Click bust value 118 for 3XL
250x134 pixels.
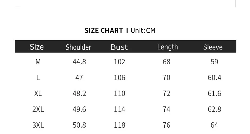click(x=119, y=125)
